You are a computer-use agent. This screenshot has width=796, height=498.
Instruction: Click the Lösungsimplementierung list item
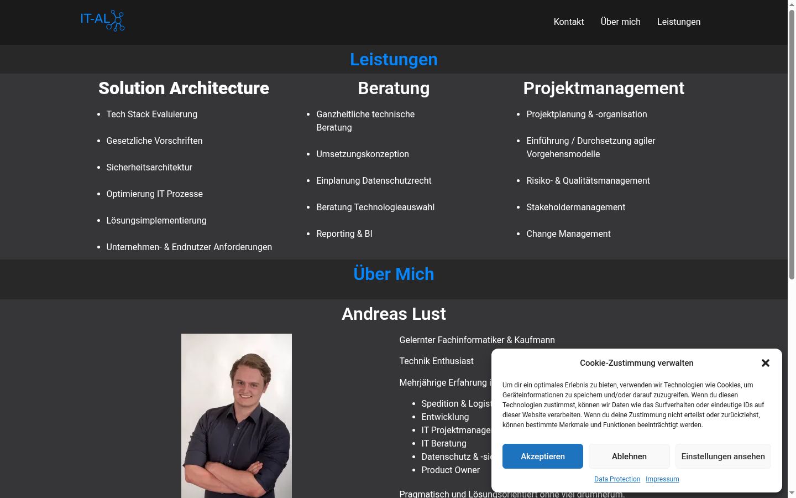pyautogui.click(x=156, y=221)
